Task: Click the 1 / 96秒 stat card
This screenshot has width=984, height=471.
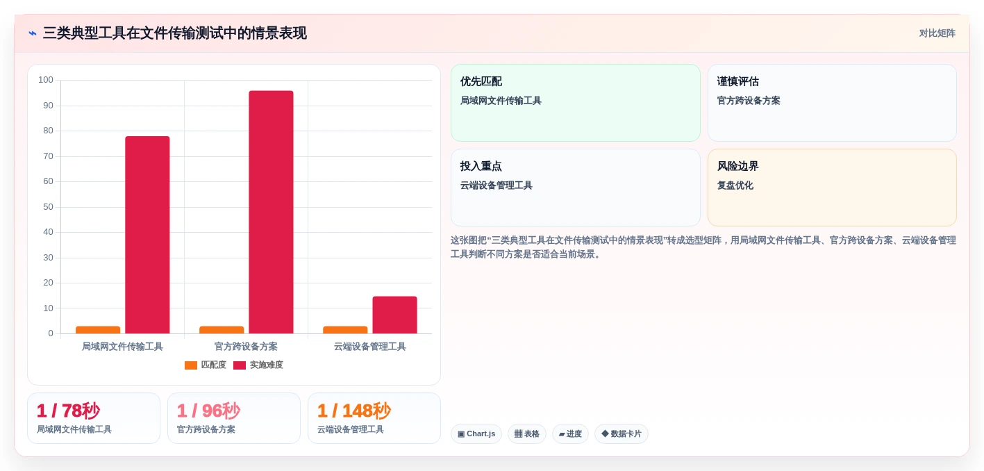Action: [x=234, y=418]
